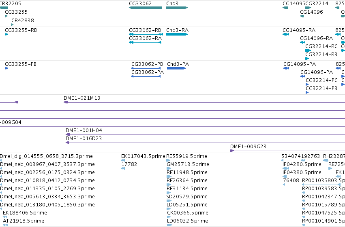Click the CG32214-RB transcript label
The height and width of the screenshot is (227, 345).
(x=321, y=55)
